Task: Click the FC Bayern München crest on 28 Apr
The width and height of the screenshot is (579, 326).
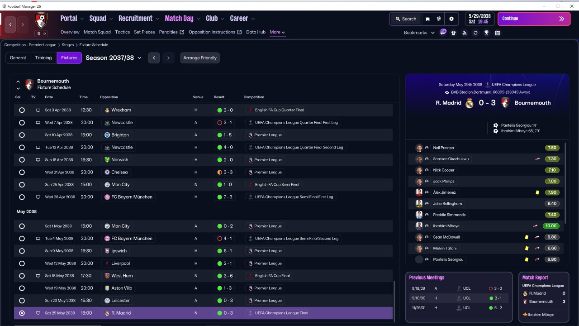Action: click(x=107, y=197)
